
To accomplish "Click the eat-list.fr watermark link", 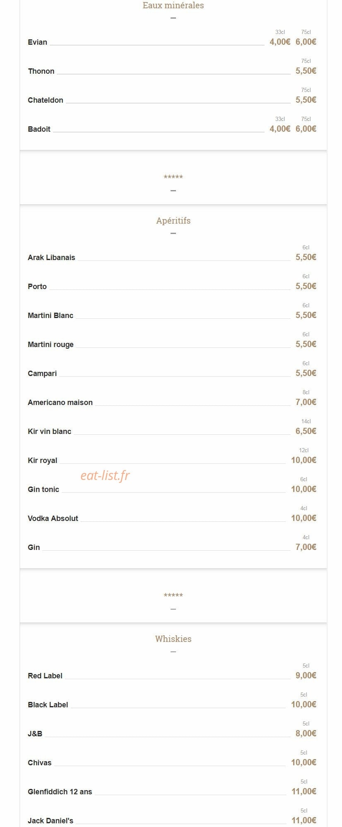I will 105,475.
